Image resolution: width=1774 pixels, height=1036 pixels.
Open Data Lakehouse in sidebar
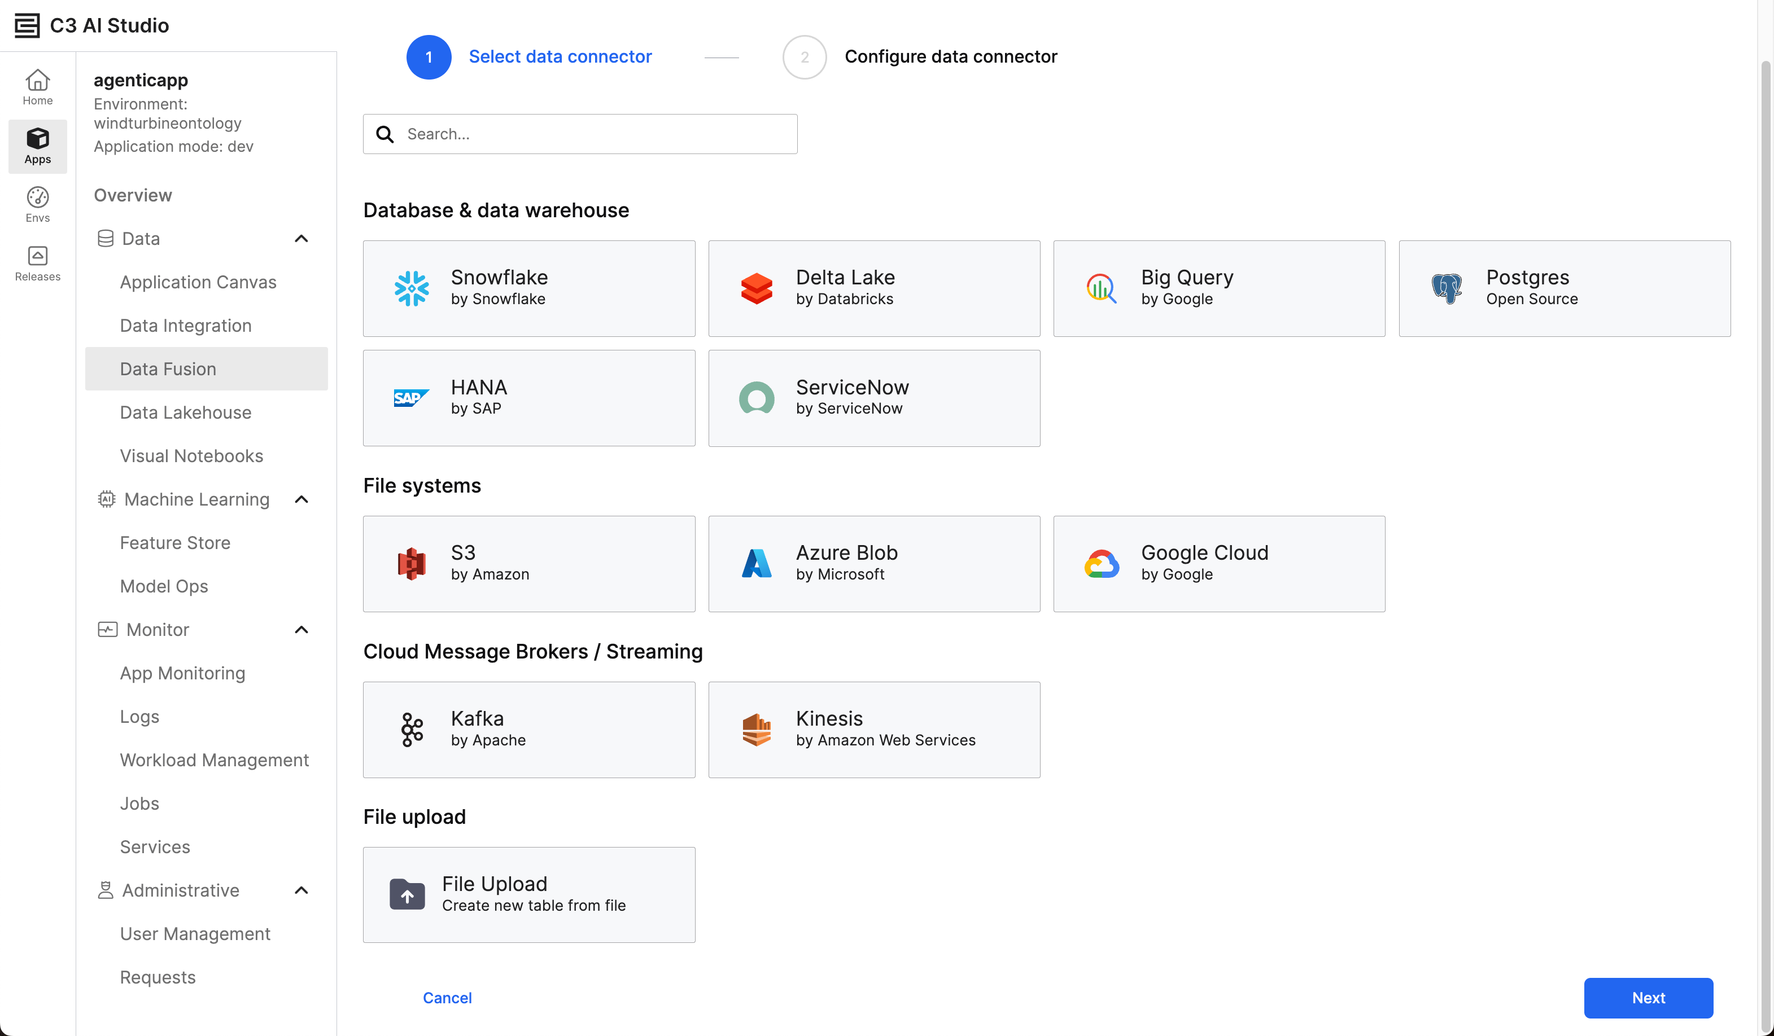pyautogui.click(x=185, y=412)
